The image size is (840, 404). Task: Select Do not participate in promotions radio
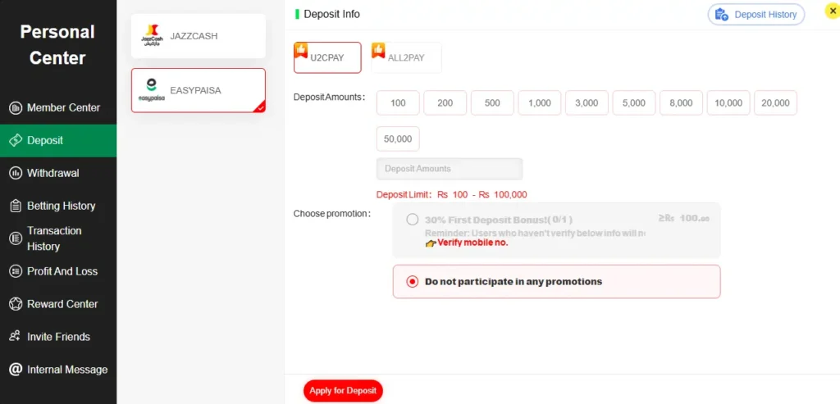click(x=412, y=281)
